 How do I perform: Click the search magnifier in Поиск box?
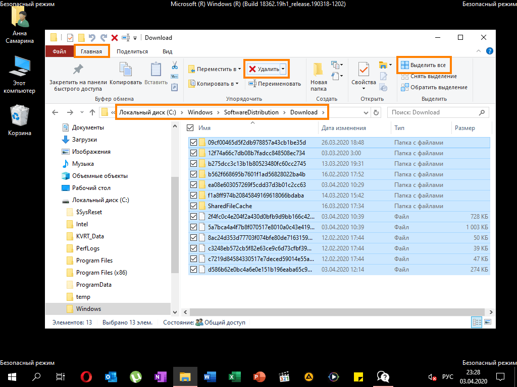(x=482, y=112)
